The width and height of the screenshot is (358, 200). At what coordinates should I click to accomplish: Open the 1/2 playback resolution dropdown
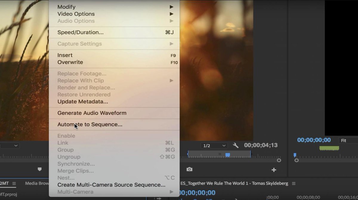pyautogui.click(x=214, y=145)
